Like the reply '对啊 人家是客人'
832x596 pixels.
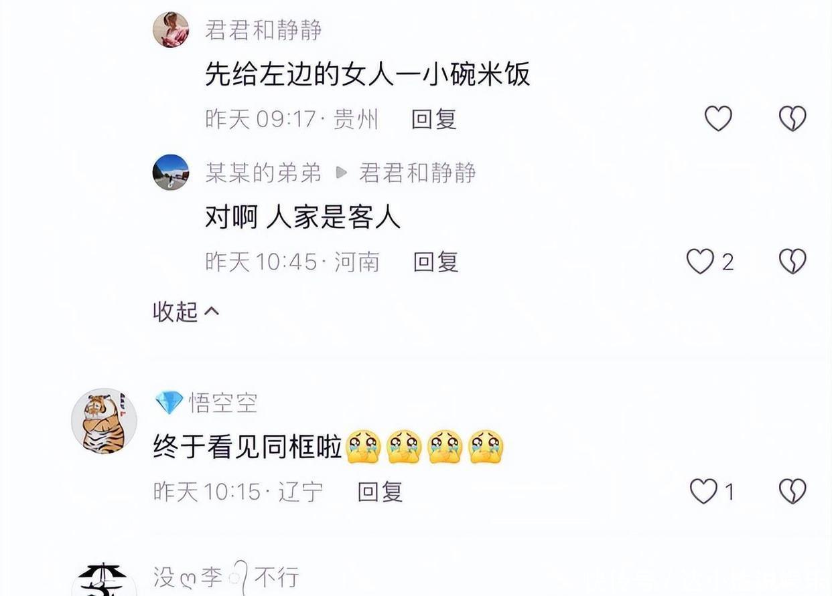tap(700, 262)
